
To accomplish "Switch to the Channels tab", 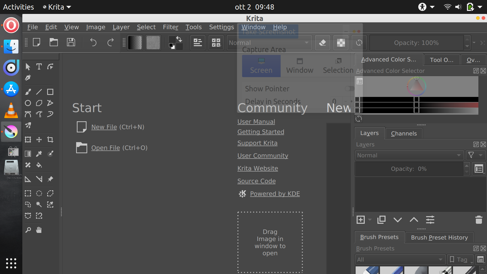I will point(404,133).
